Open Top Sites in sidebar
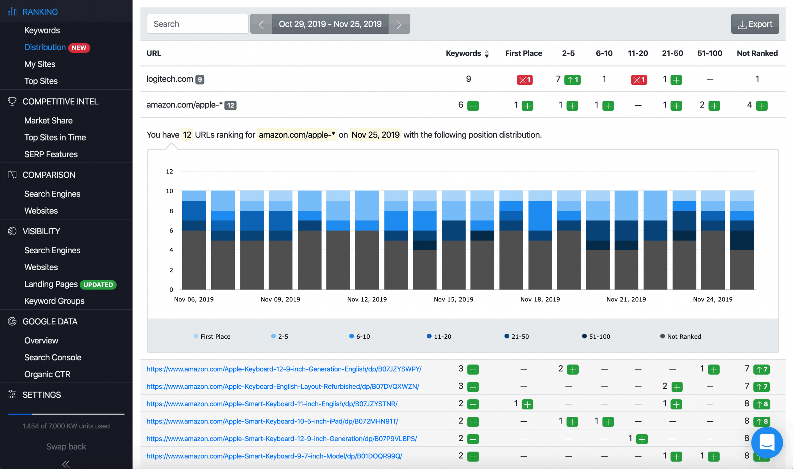 point(41,81)
